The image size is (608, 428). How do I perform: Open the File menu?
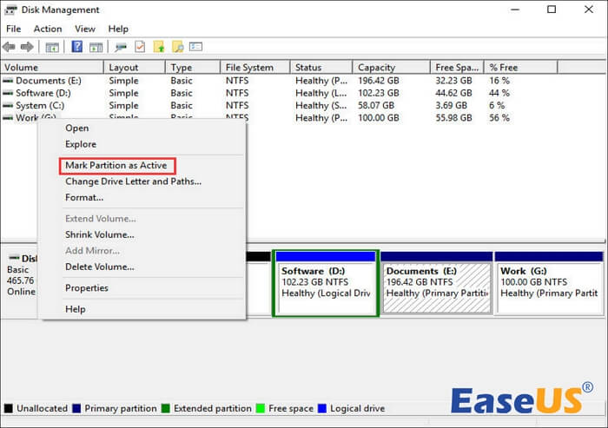[x=15, y=29]
